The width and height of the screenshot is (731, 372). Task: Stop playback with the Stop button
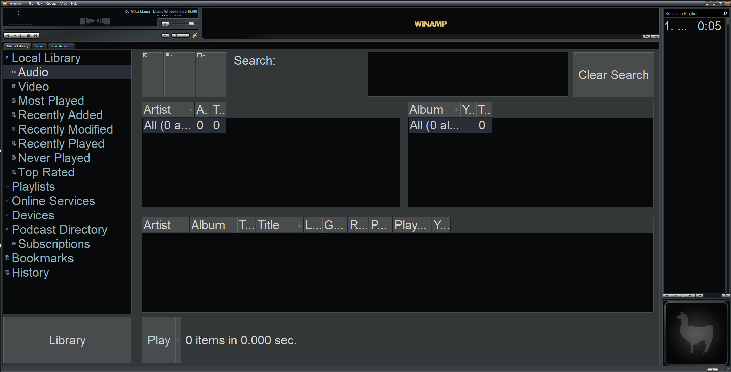pos(29,35)
